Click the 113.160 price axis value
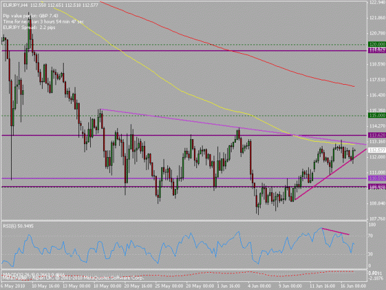The image size is (386, 290). [377, 142]
